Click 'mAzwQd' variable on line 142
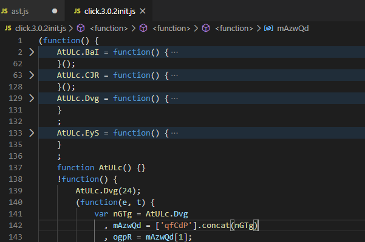Image resolution: width=365 pixels, height=242 pixels. coord(127,226)
